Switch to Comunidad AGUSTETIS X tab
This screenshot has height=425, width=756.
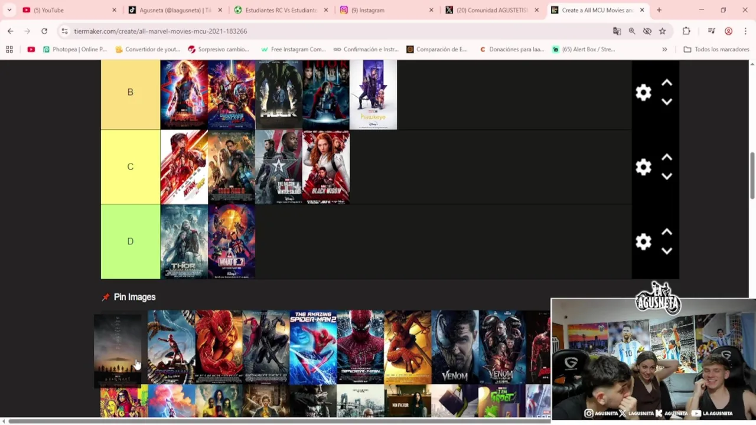(493, 10)
